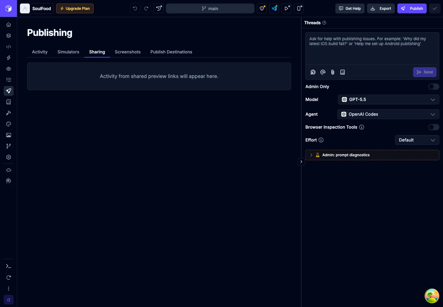The height and width of the screenshot is (307, 443).
Task: Open the book sidebar icon
Action: coord(9,102)
